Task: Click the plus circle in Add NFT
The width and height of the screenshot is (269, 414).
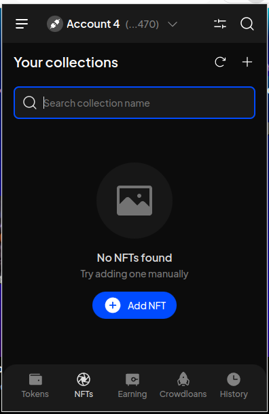Action: pyautogui.click(x=113, y=305)
